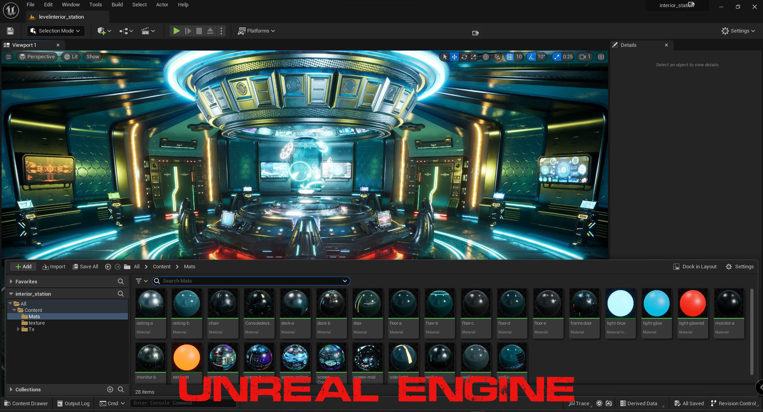Open the Edit menu
Screen dimensions: 763x412
pyautogui.click(x=48, y=5)
